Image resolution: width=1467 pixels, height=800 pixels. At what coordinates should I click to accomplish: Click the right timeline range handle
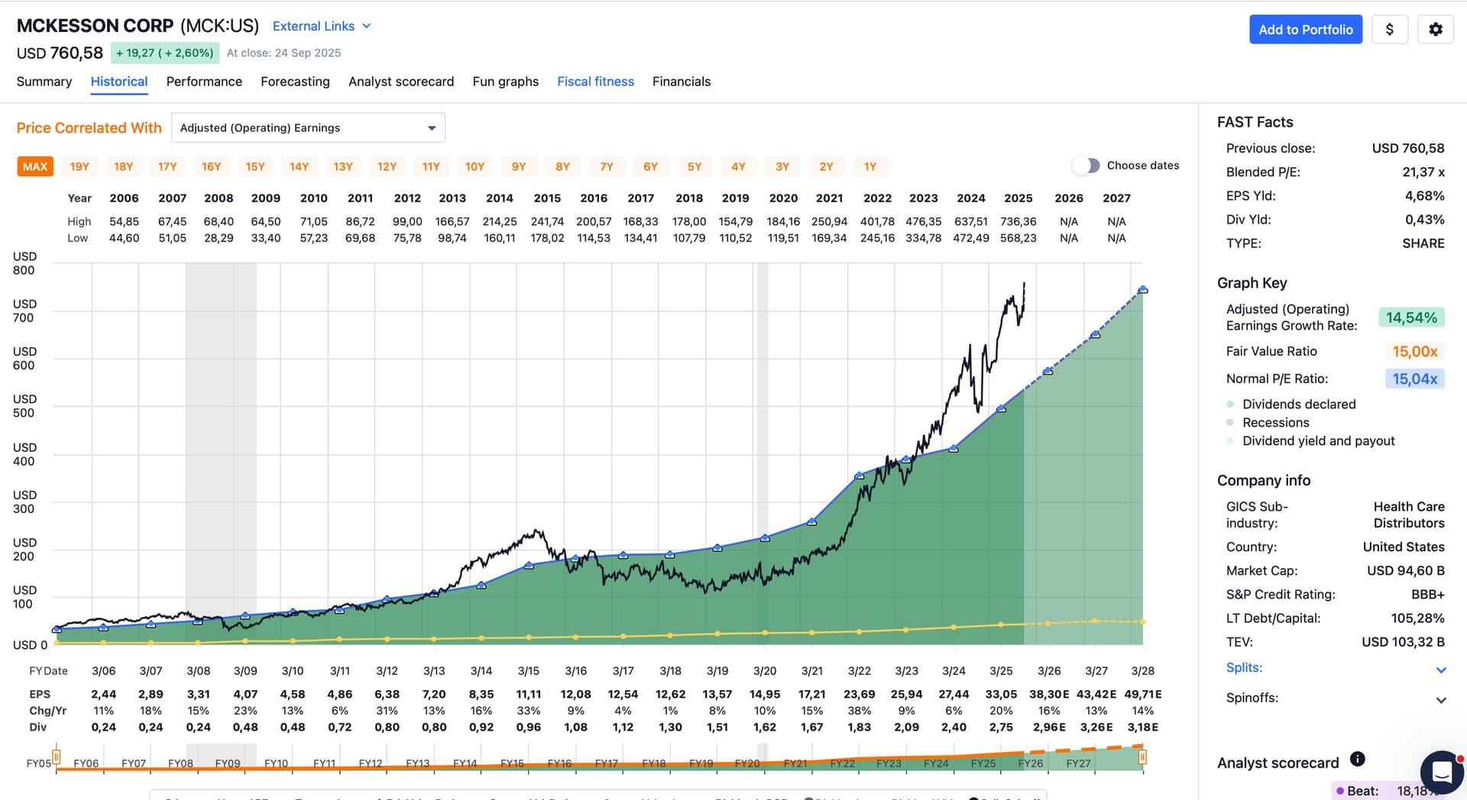point(1142,756)
